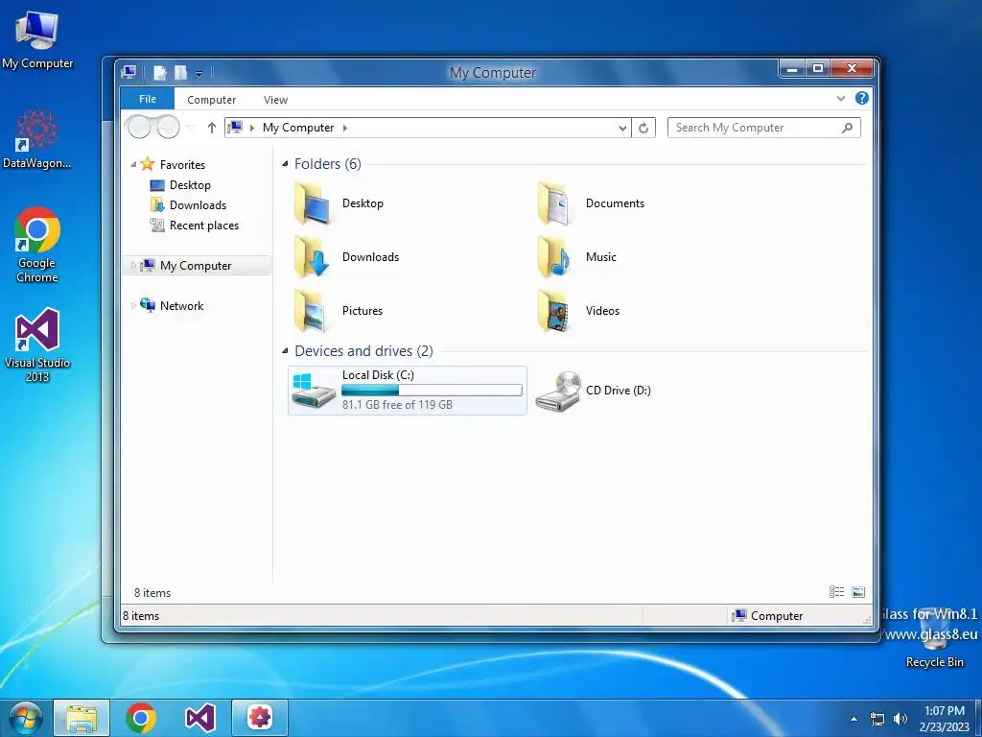Click the Local Disk C: capacity bar
982x737 pixels.
point(432,391)
